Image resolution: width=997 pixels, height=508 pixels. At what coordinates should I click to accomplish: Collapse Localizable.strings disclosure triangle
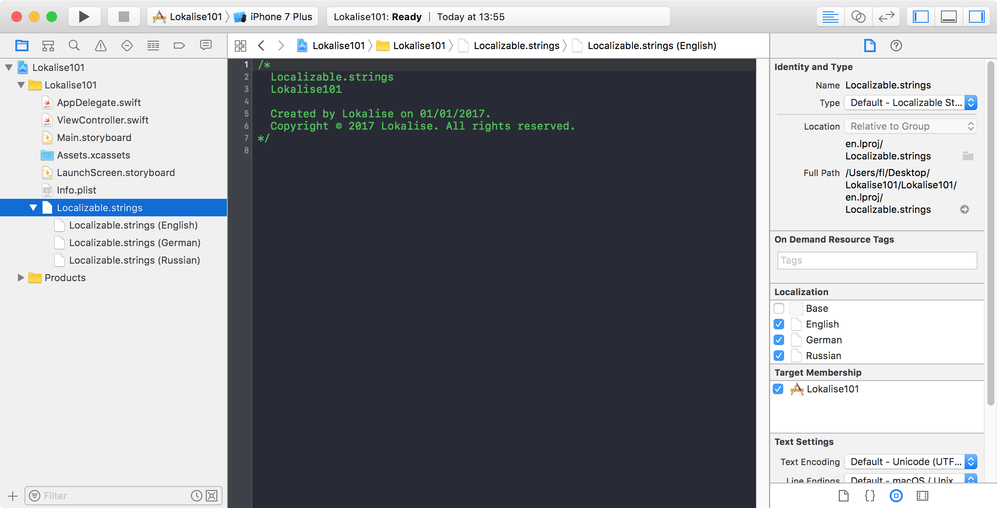tap(33, 208)
